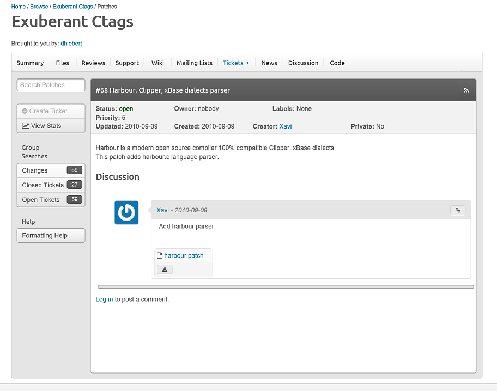This screenshot has height=391, width=497.
Task: Click the RSS feed icon in ticket header
Action: pos(466,90)
